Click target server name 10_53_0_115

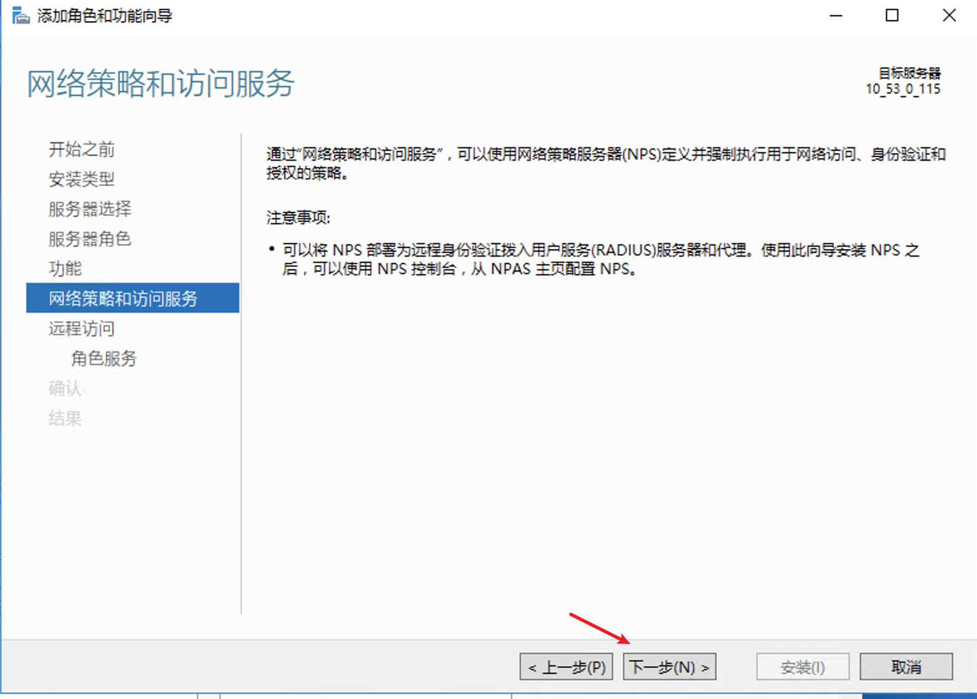[903, 89]
